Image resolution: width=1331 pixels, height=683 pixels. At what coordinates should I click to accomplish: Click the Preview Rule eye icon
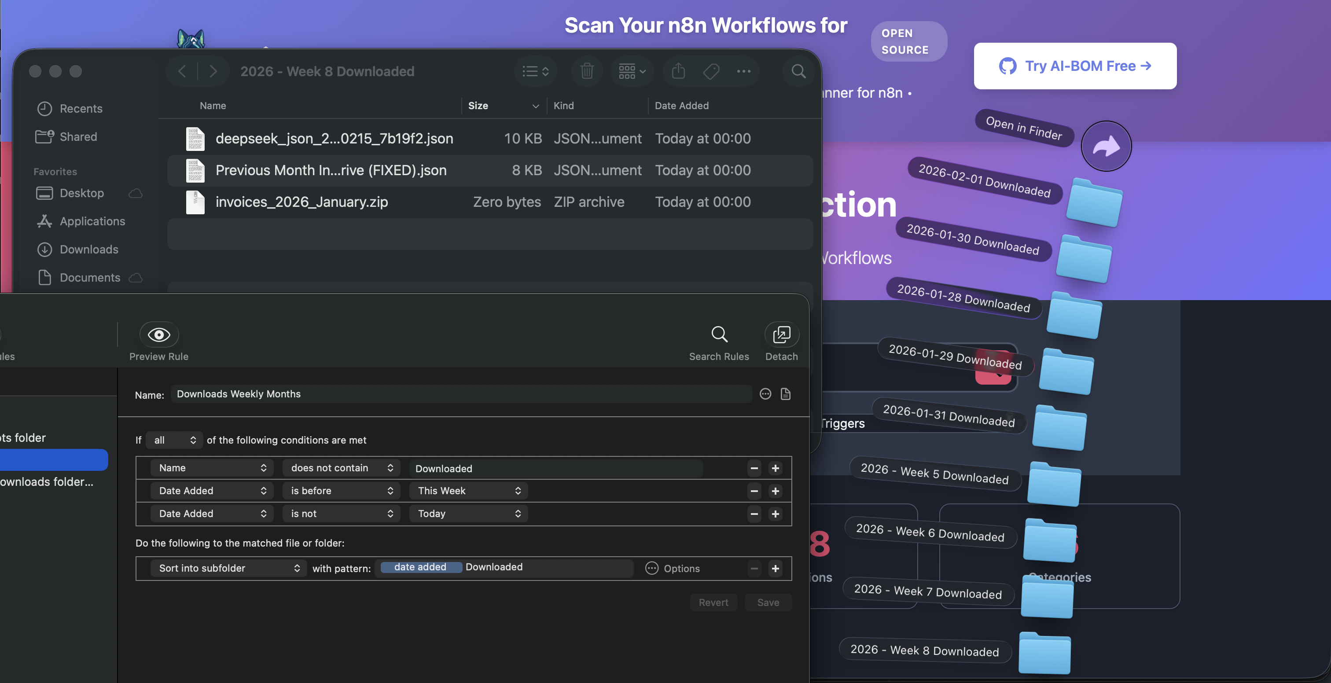158,335
